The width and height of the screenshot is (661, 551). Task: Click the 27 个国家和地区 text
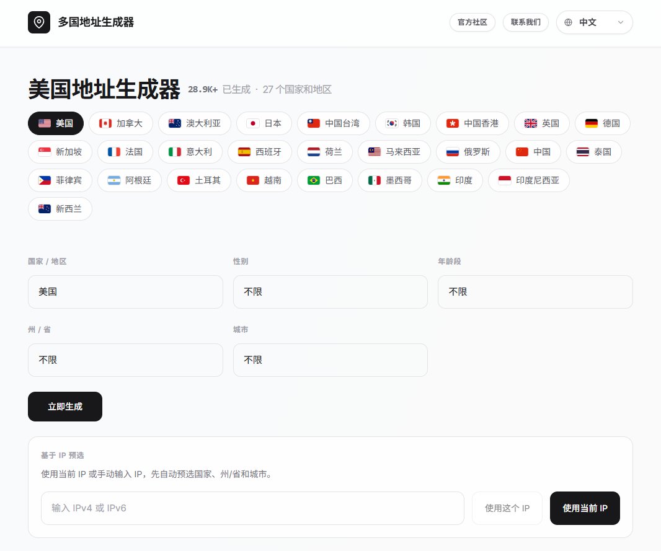[x=297, y=89]
